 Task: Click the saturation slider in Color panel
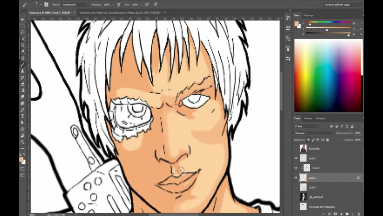coord(328,28)
